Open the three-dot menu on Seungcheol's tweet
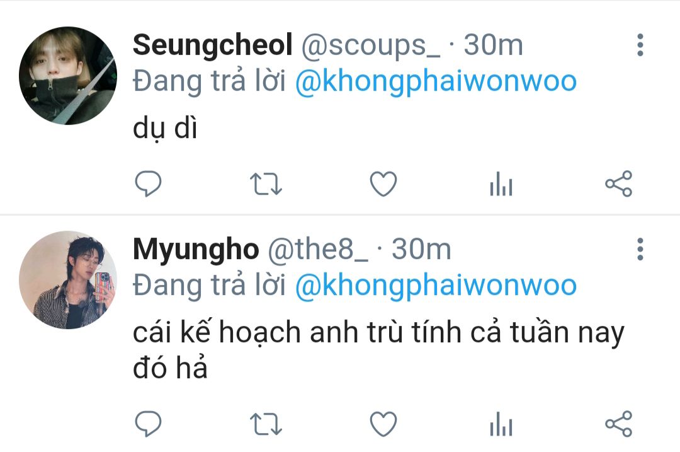Viewport: 680px width, 452px height. (x=640, y=45)
